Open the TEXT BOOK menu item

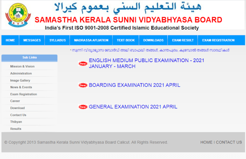pos(125,40)
